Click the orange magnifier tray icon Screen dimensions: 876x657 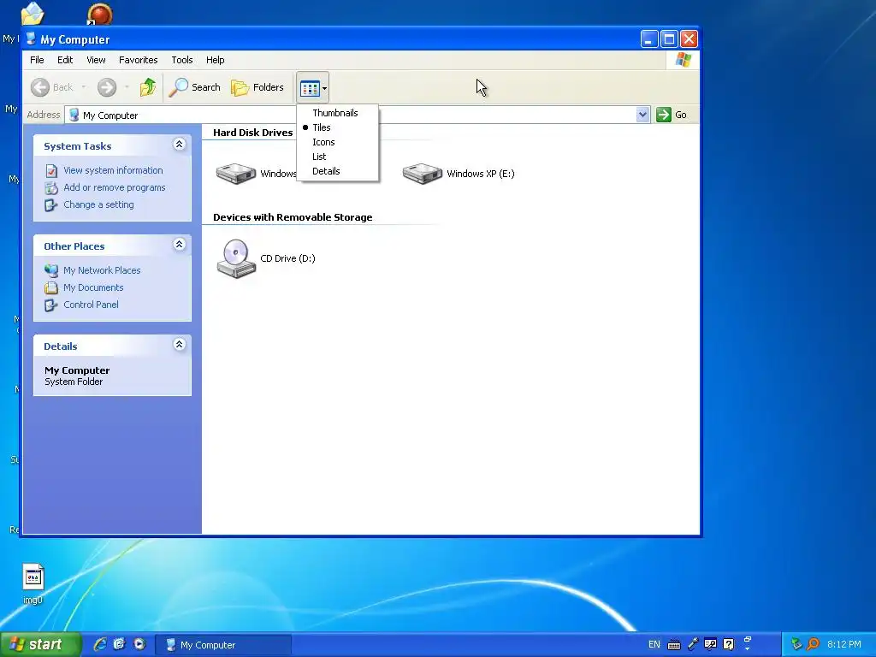click(x=813, y=644)
